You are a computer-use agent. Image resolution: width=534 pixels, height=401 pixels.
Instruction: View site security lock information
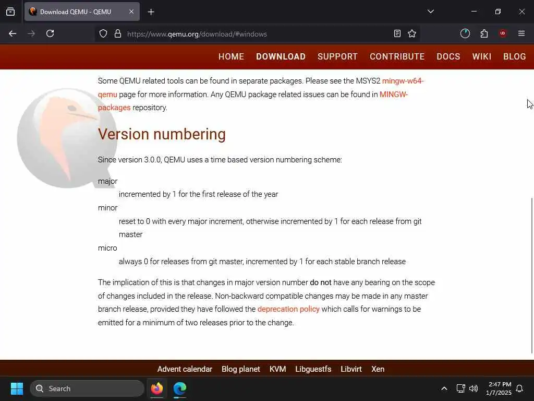118,33
